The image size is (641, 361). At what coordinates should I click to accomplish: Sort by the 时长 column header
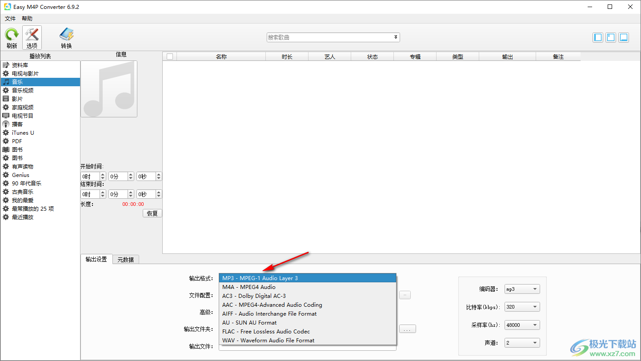click(x=287, y=56)
